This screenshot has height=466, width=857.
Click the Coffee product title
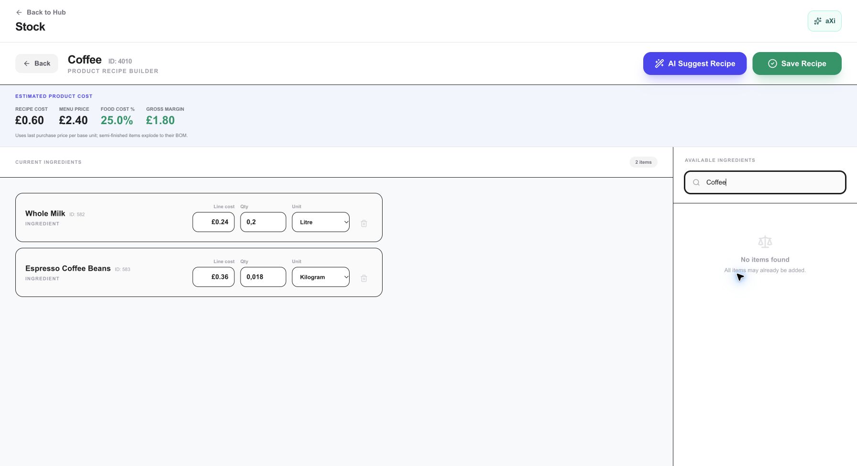tap(85, 60)
